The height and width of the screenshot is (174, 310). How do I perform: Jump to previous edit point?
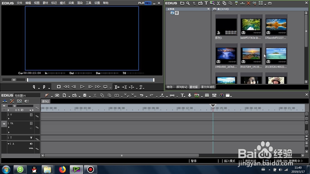pyautogui.click(x=117, y=87)
